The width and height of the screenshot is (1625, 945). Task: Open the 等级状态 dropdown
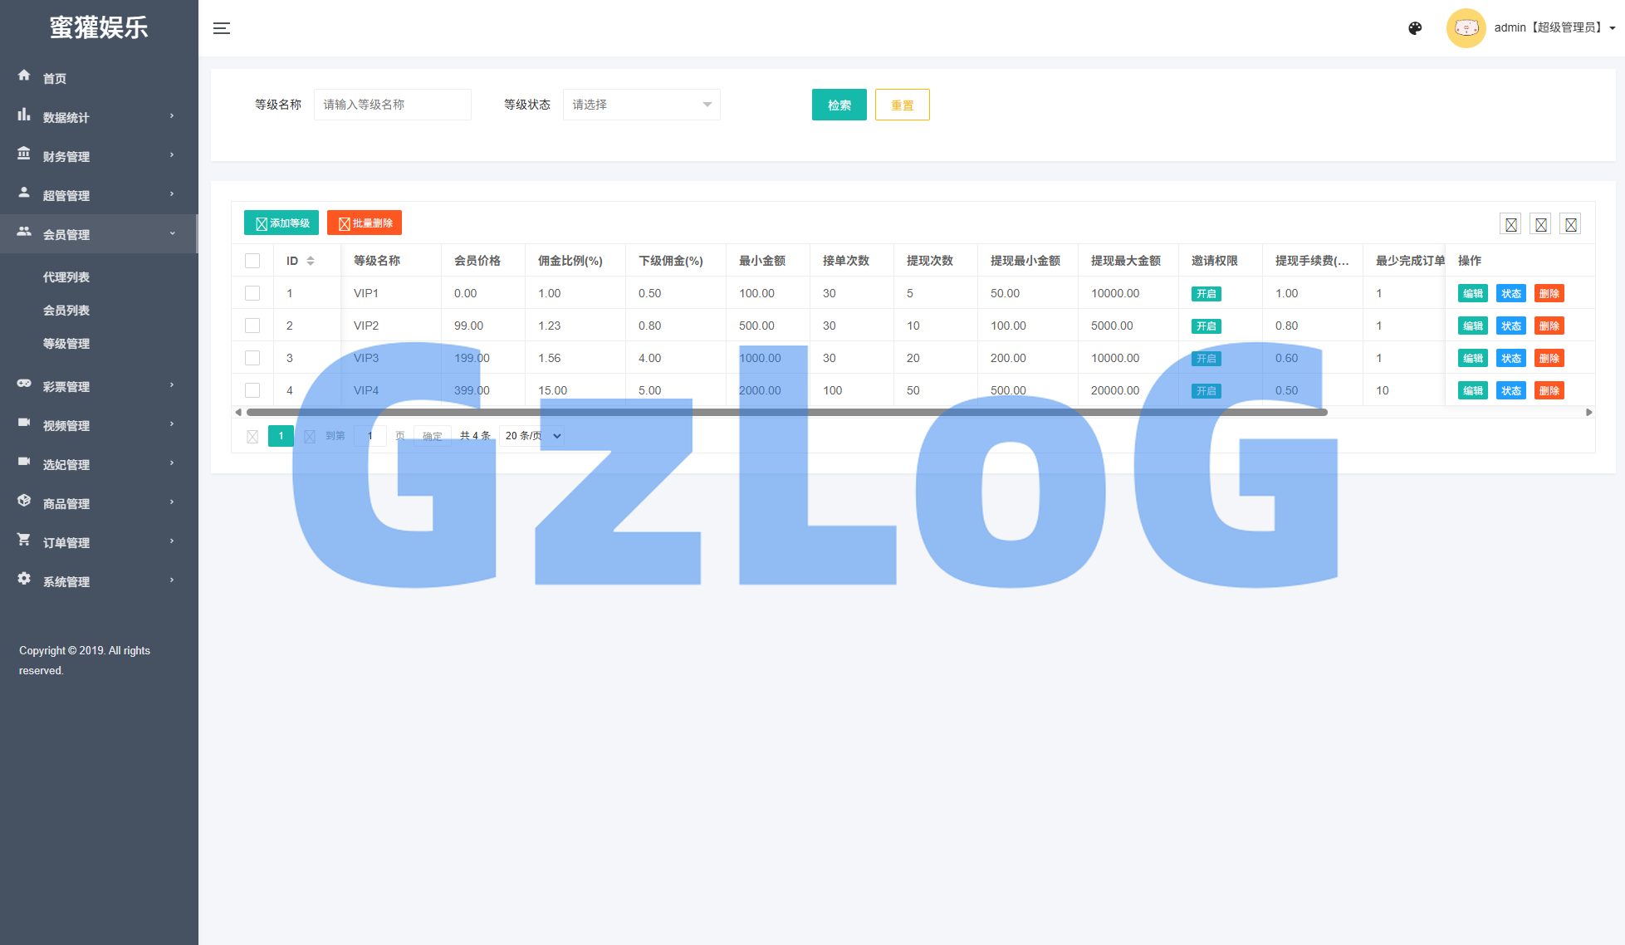point(641,105)
